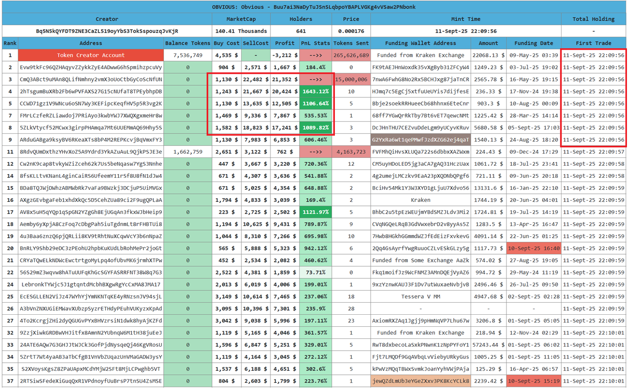Click address starting 'CCWD71gz1V9W'
Image resolution: width=628 pixels, height=389 pixels.
tap(91, 104)
